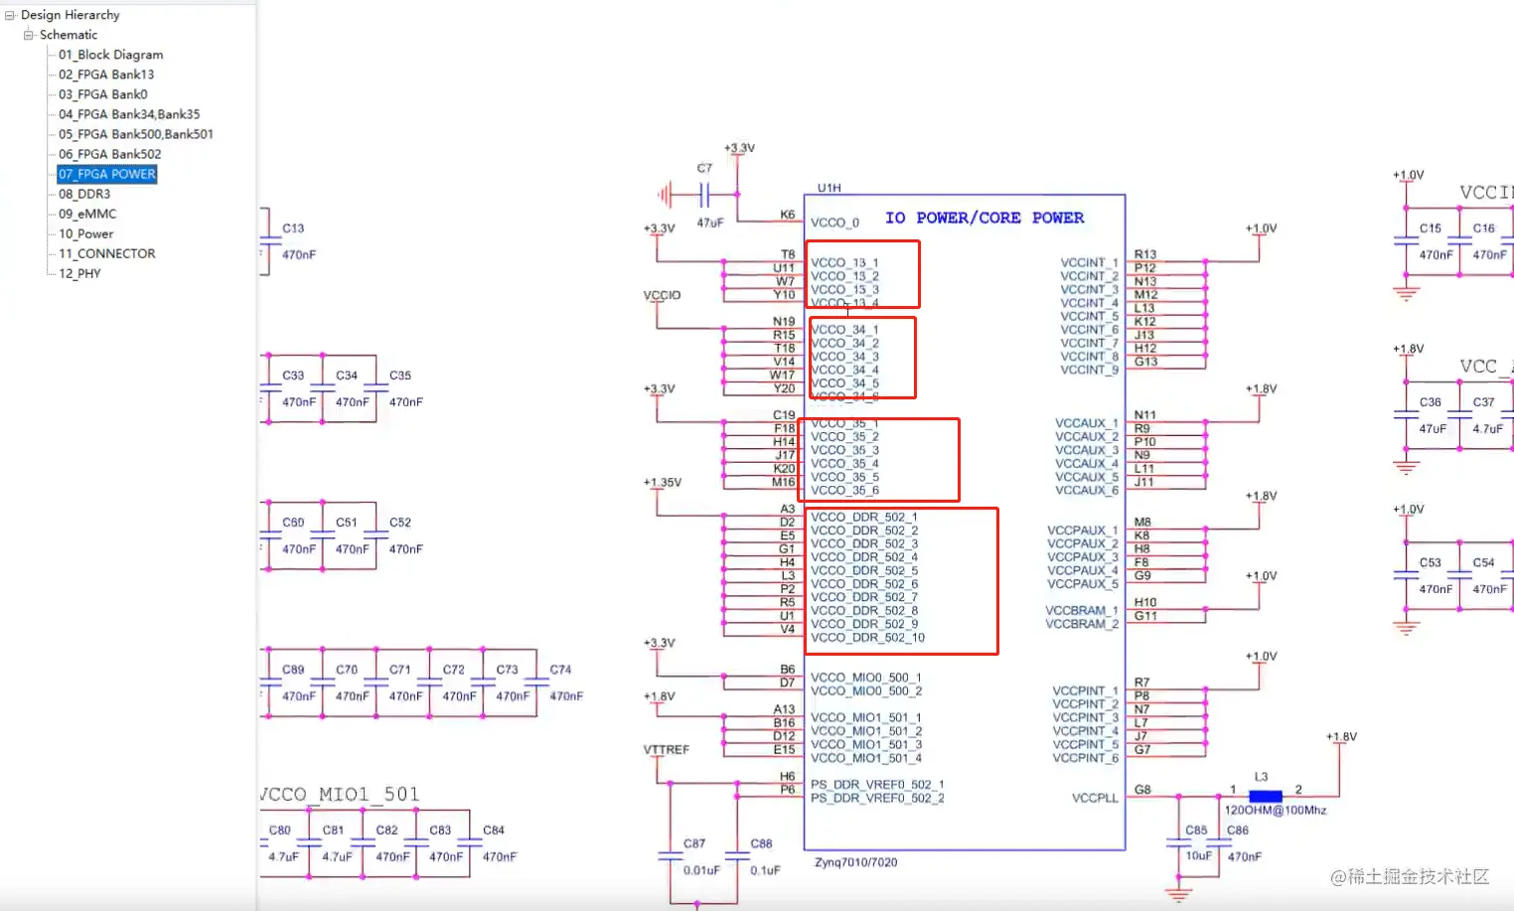1514x911 pixels.
Task: Open the 06_FPGA Bank502 sheet
Action: click(109, 154)
